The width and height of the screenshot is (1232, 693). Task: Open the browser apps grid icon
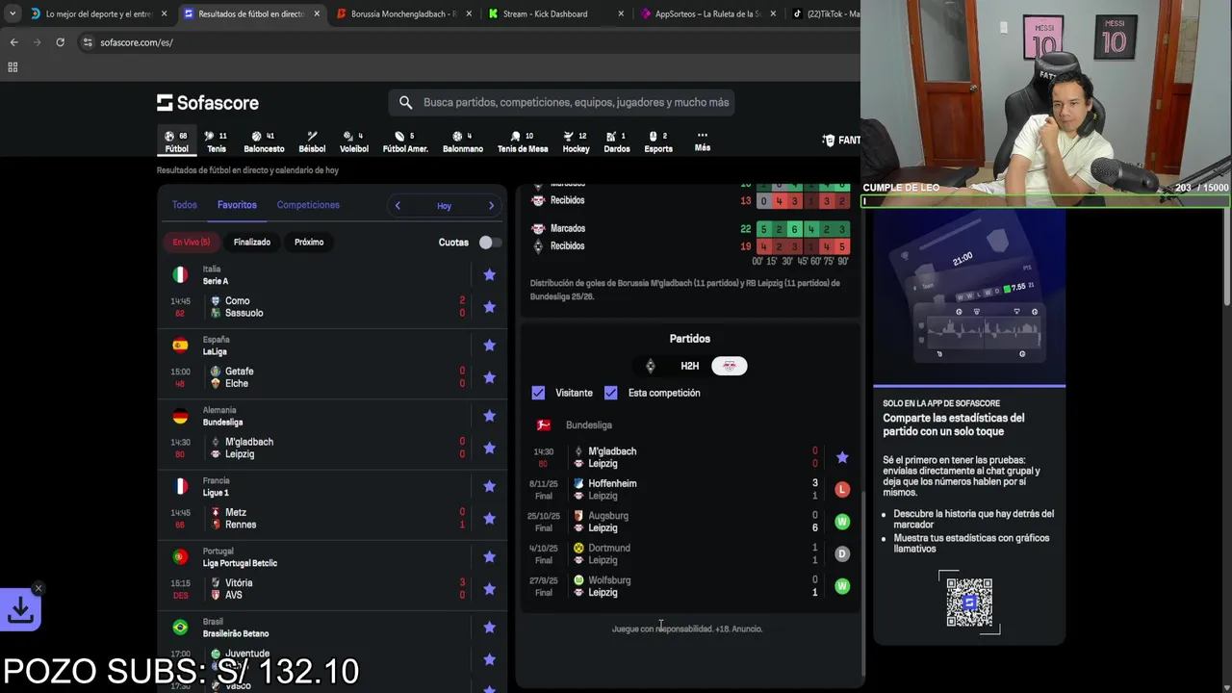point(13,67)
